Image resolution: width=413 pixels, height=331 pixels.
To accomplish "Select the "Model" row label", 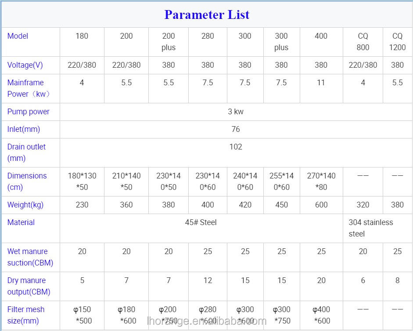I will (x=18, y=36).
